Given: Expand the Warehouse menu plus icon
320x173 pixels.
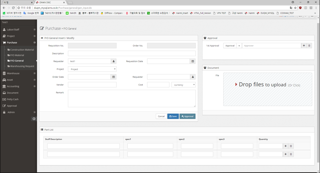Looking at the screenshot, I should click(x=34, y=73).
